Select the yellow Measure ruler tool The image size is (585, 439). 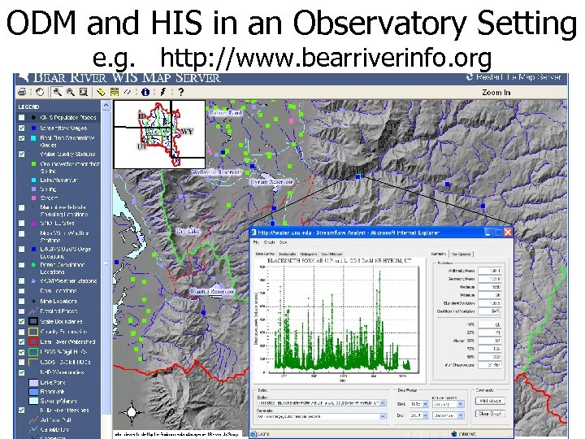[x=101, y=92]
